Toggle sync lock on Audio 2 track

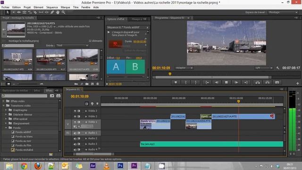[79, 138]
